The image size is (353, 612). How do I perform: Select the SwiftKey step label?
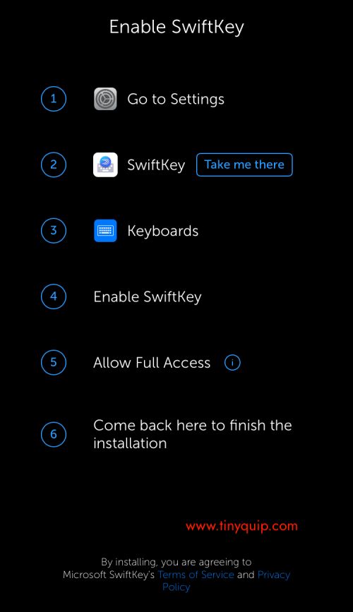tap(156, 165)
